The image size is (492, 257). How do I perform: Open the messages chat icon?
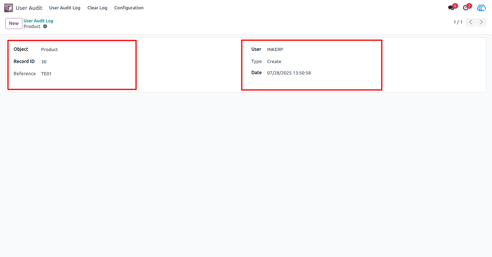(451, 8)
